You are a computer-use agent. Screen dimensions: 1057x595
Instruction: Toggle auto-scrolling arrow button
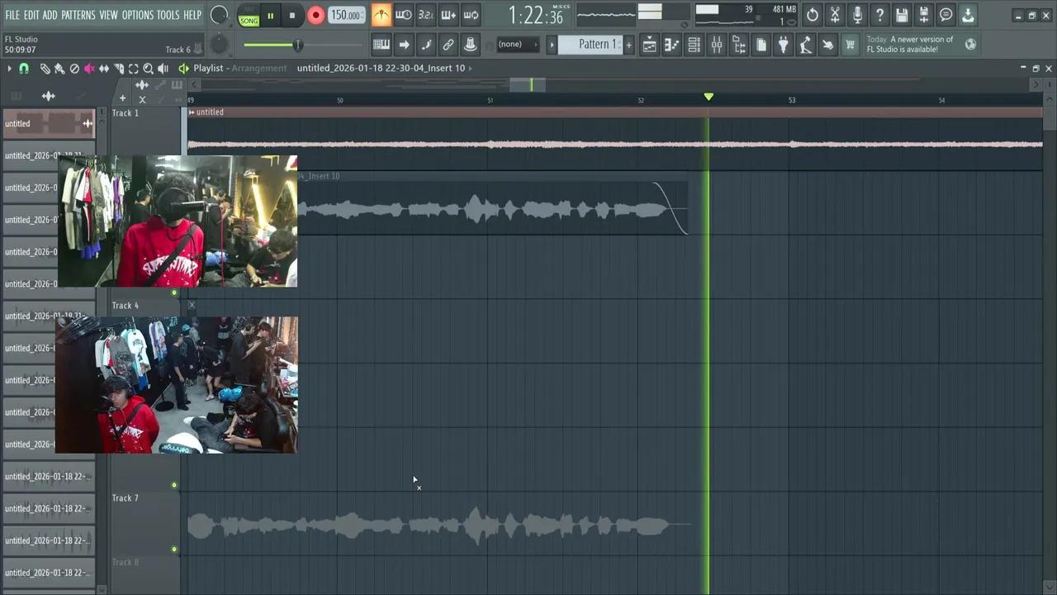coord(403,45)
